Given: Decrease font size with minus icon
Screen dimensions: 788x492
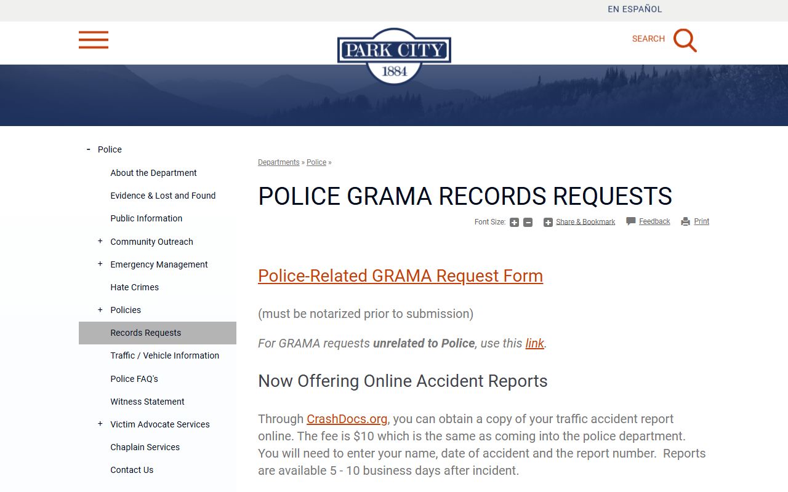Looking at the screenshot, I should [528, 223].
